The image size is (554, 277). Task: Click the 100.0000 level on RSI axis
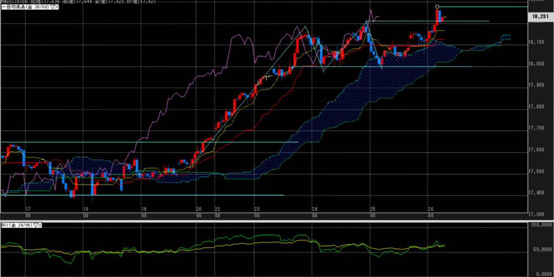coord(540,225)
